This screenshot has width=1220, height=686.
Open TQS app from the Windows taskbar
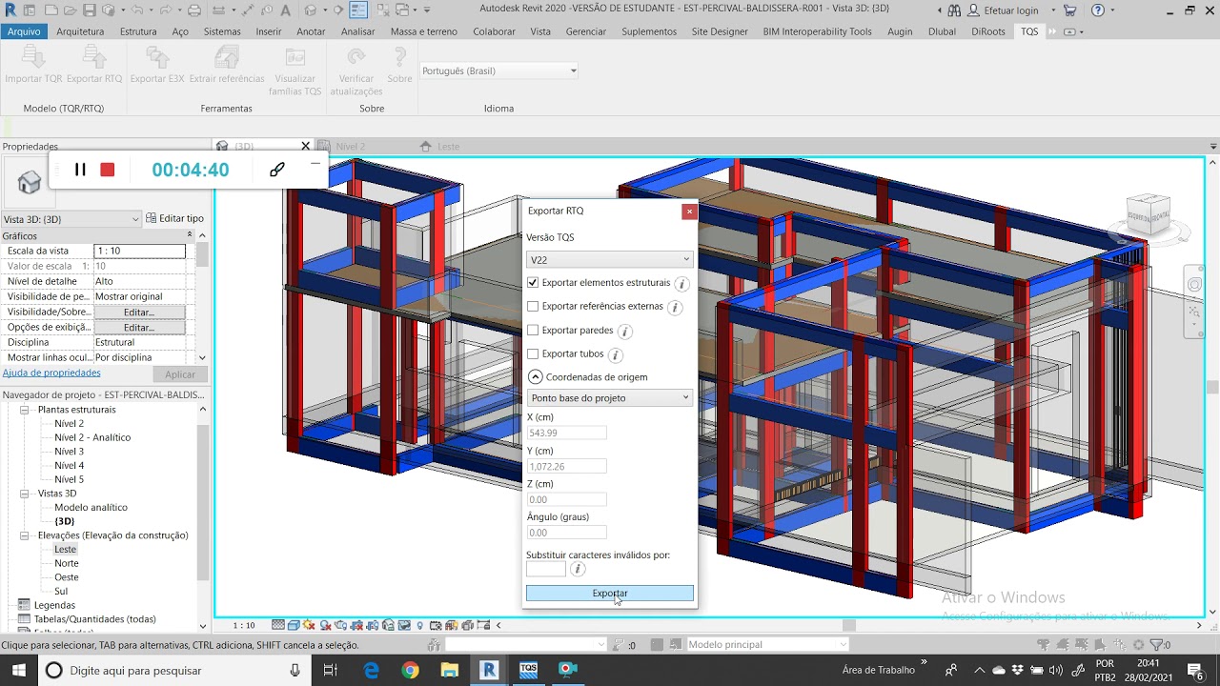[x=528, y=670]
